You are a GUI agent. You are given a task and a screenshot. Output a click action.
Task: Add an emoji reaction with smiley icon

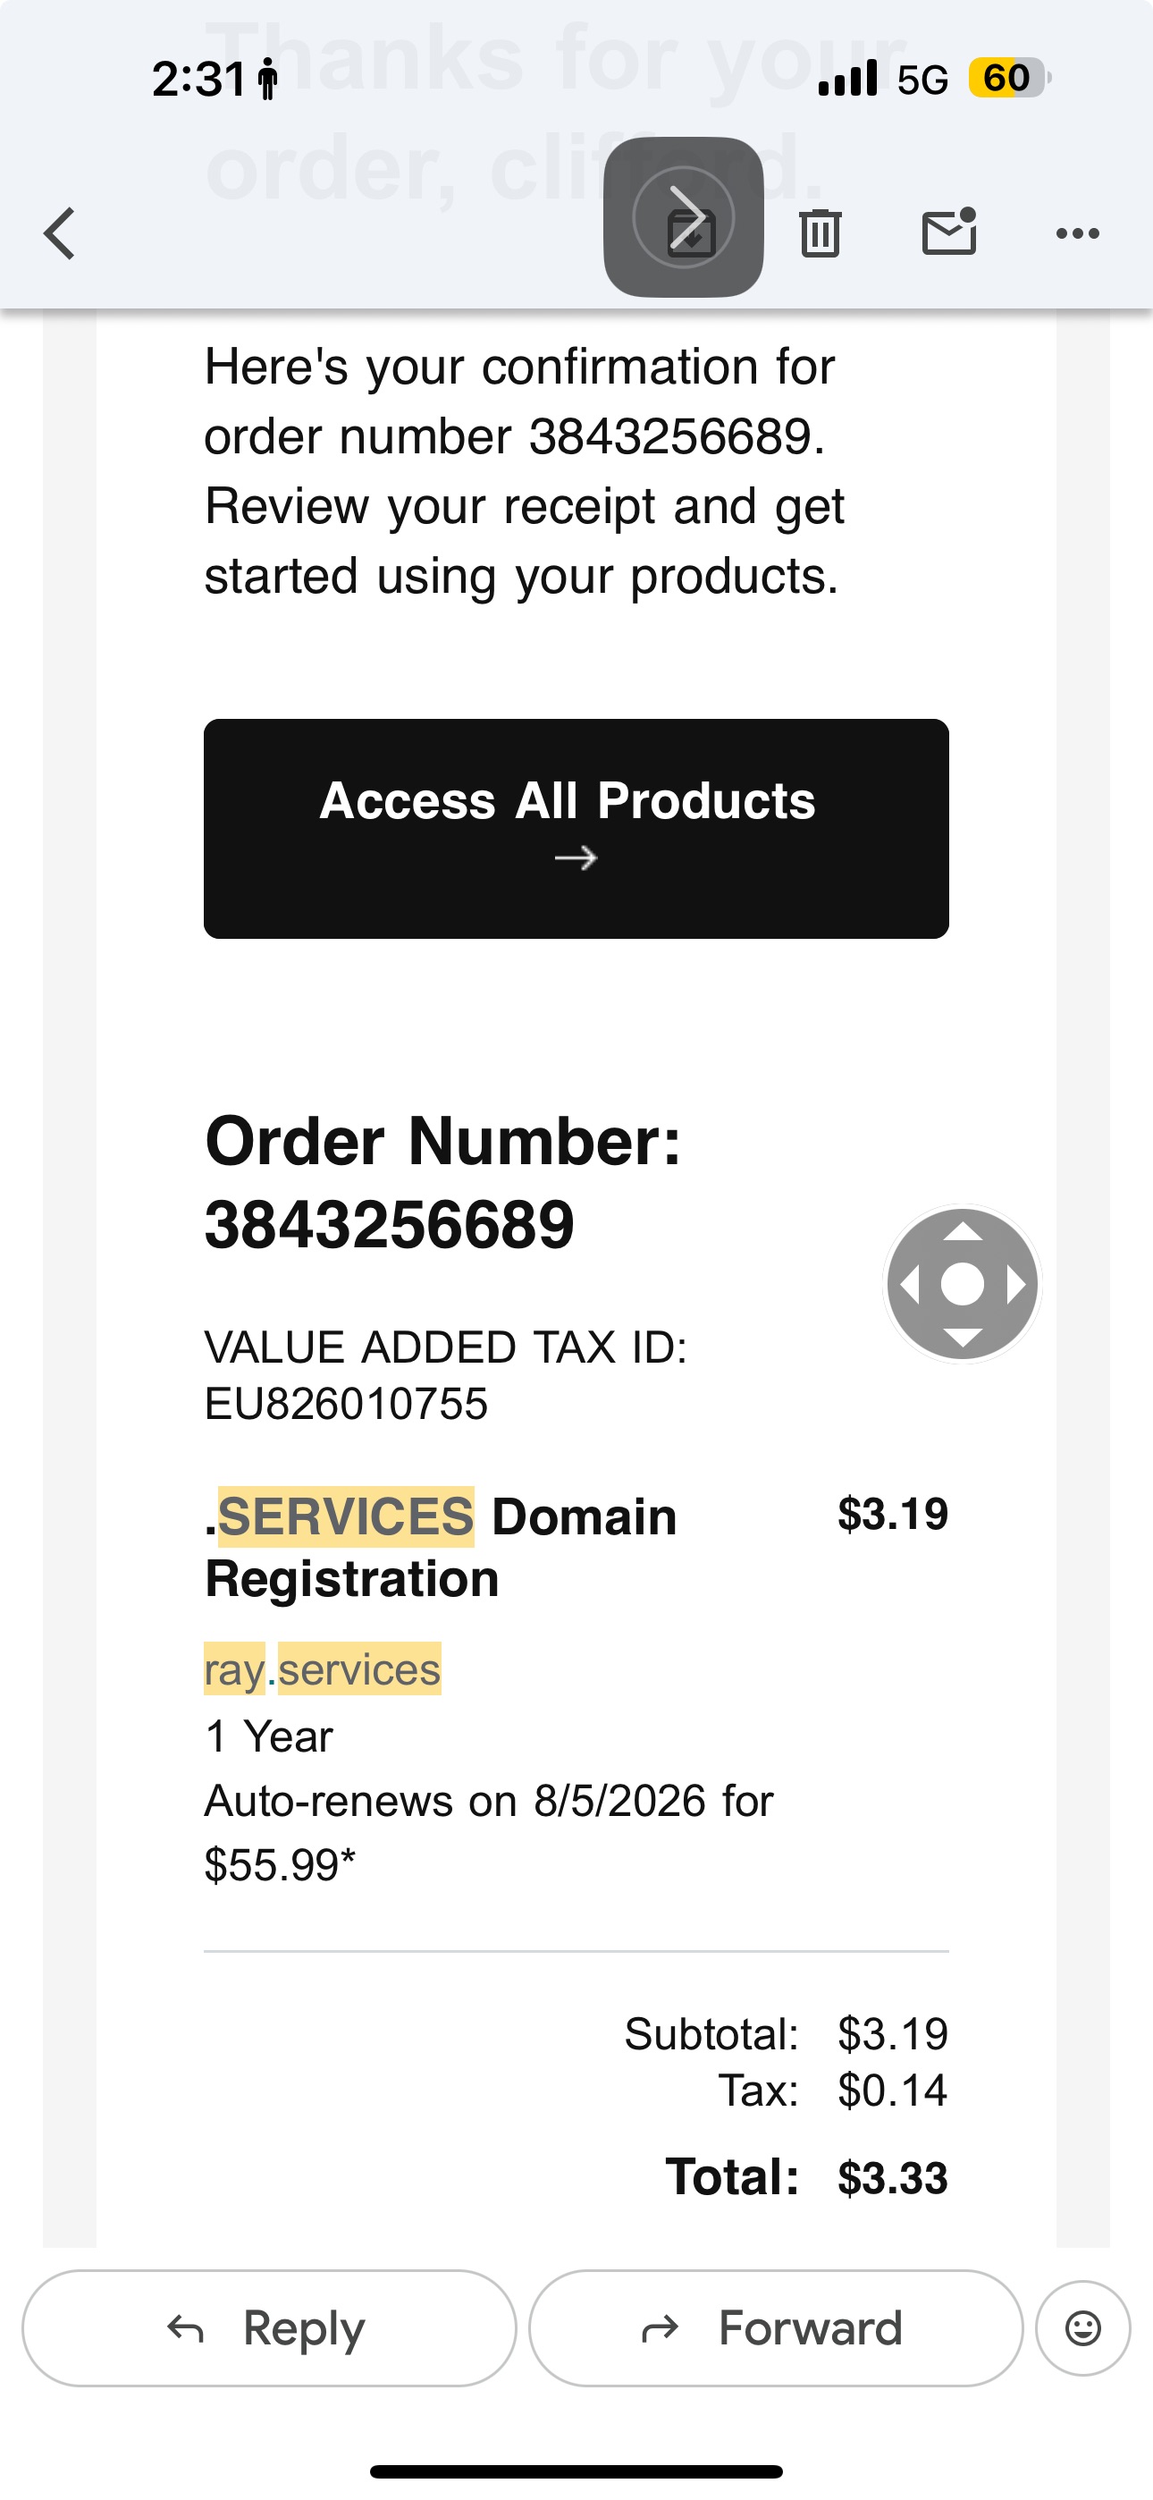(x=1083, y=2327)
